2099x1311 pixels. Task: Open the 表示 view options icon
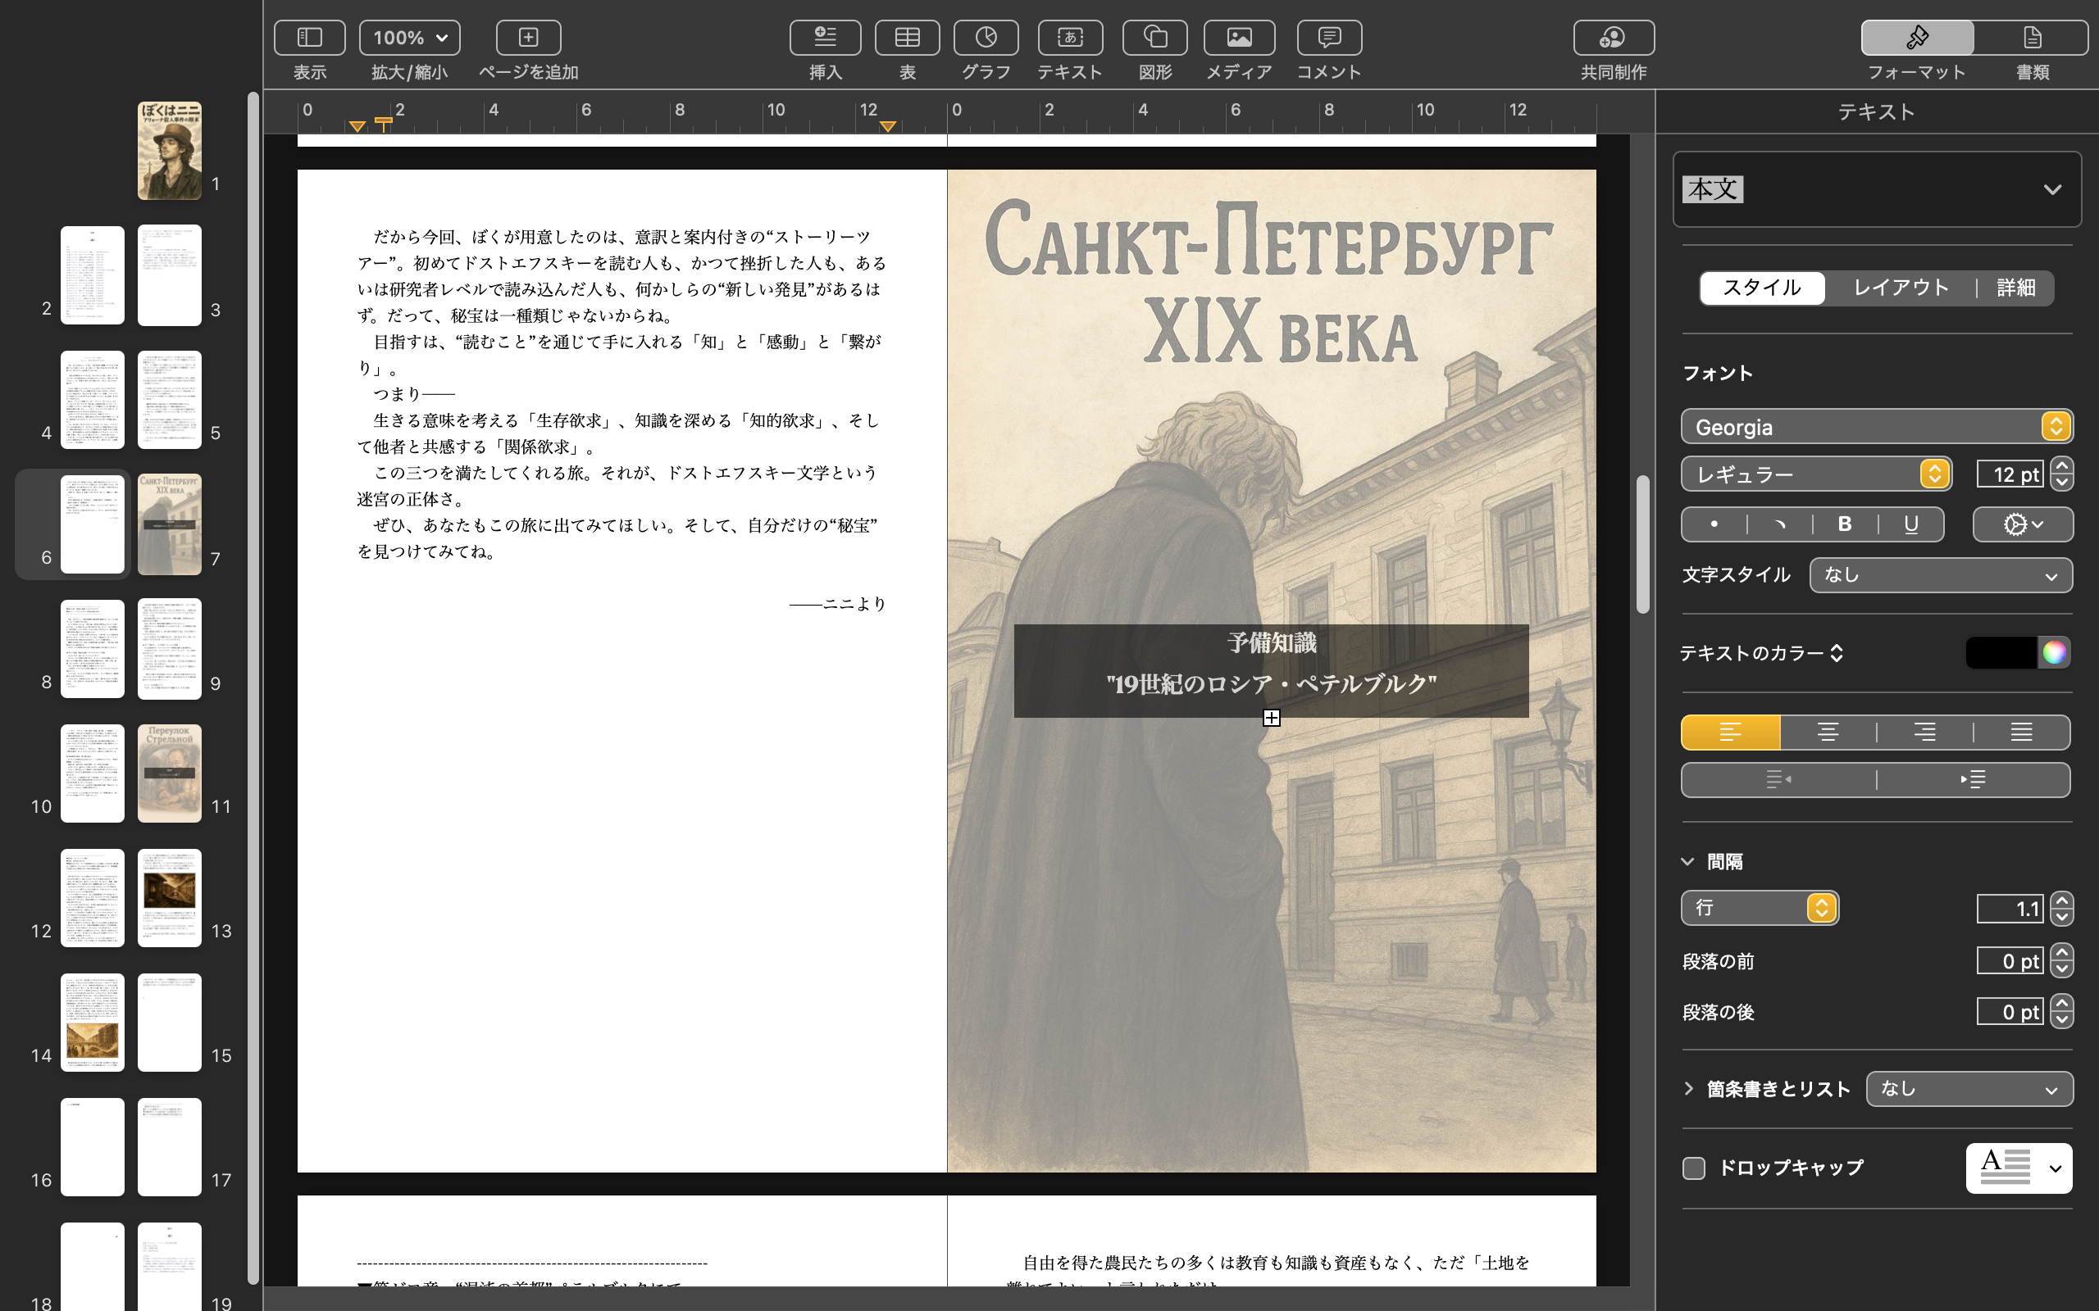pos(310,38)
